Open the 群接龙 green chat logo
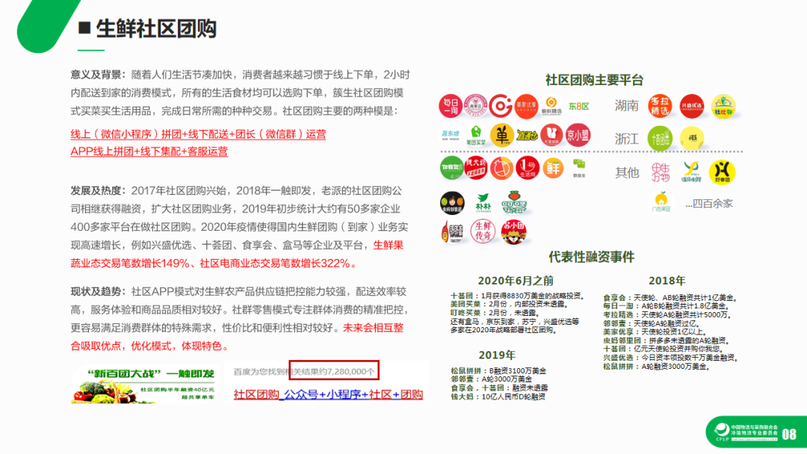Viewport: 807px width, 454px height. (579, 167)
